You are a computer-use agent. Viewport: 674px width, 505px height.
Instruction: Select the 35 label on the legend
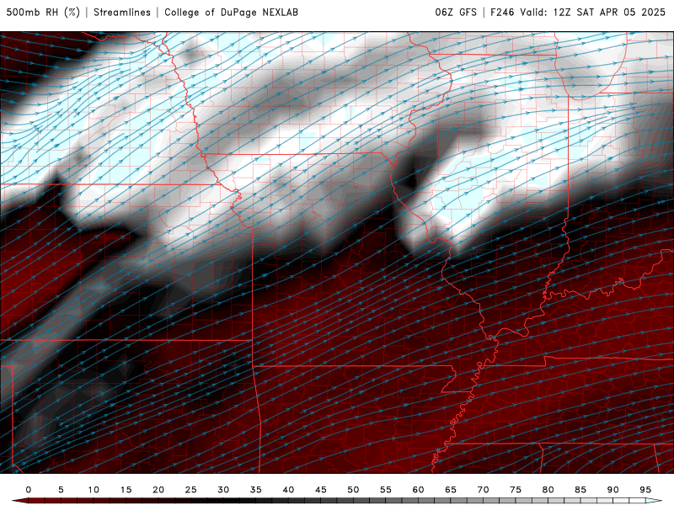coord(256,490)
